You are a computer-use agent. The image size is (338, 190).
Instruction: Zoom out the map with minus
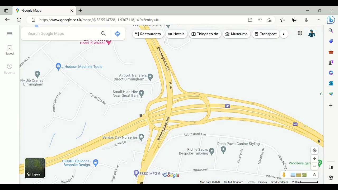[x=314, y=166]
